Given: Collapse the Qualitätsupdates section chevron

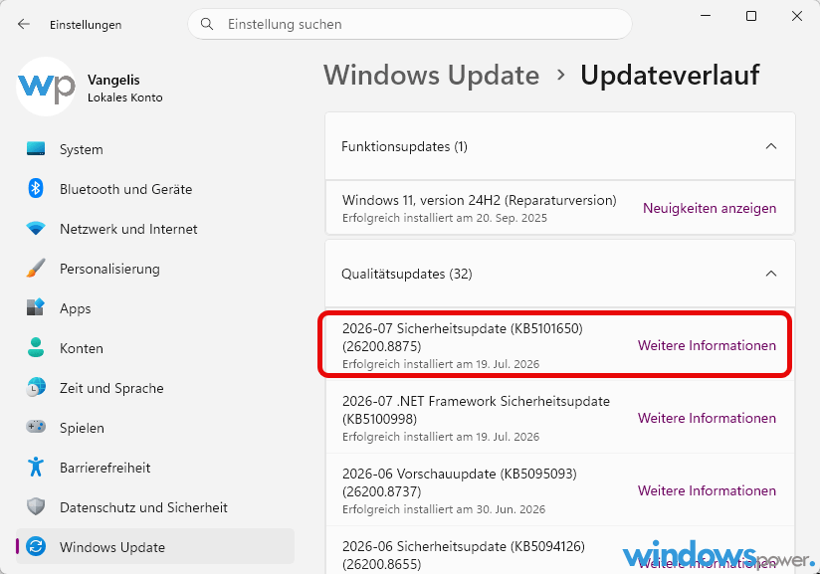Looking at the screenshot, I should (x=771, y=274).
